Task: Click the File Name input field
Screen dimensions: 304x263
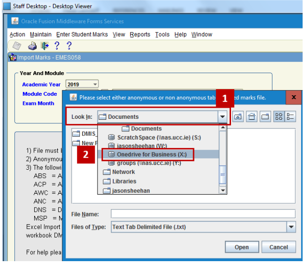Action: (203, 214)
